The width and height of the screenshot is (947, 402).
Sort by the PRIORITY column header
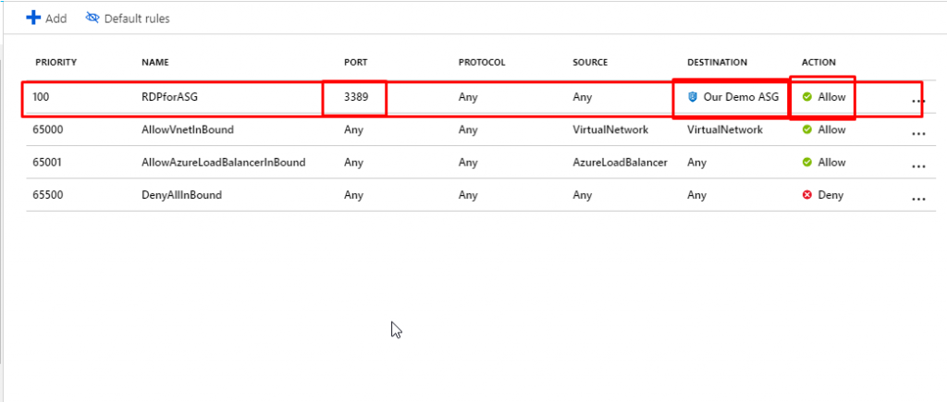[x=55, y=62]
